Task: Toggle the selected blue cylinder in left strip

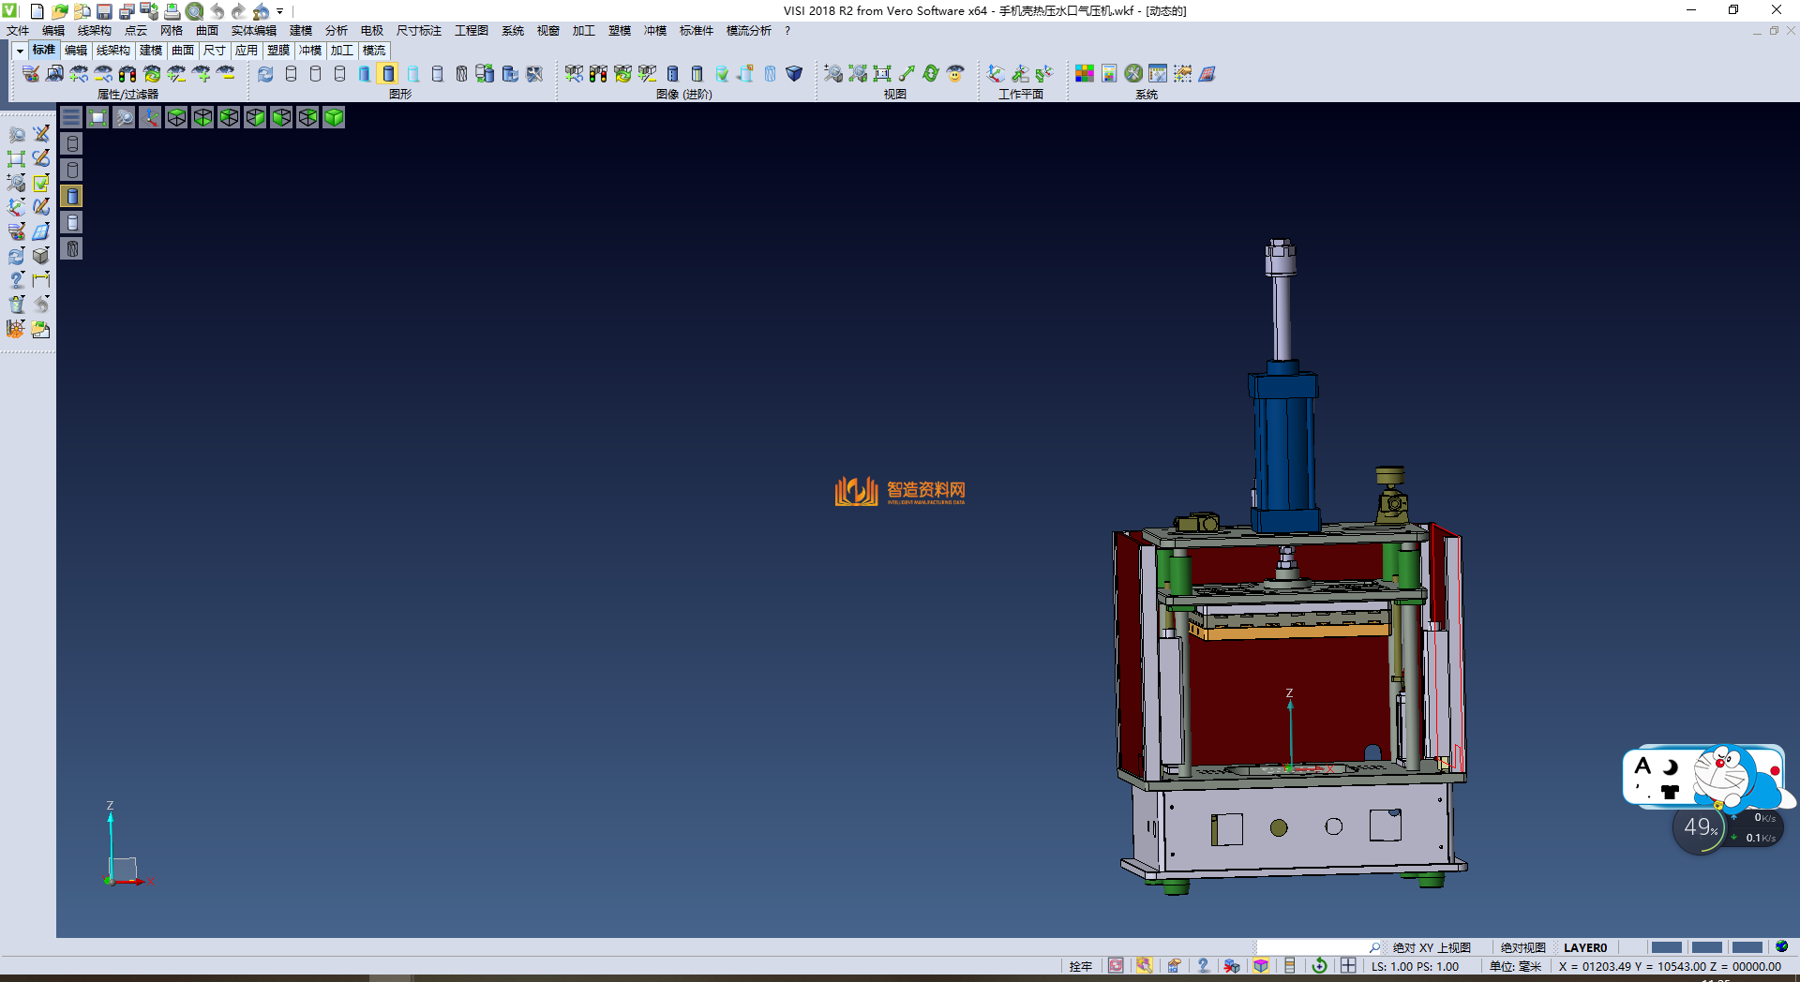Action: pos(72,196)
